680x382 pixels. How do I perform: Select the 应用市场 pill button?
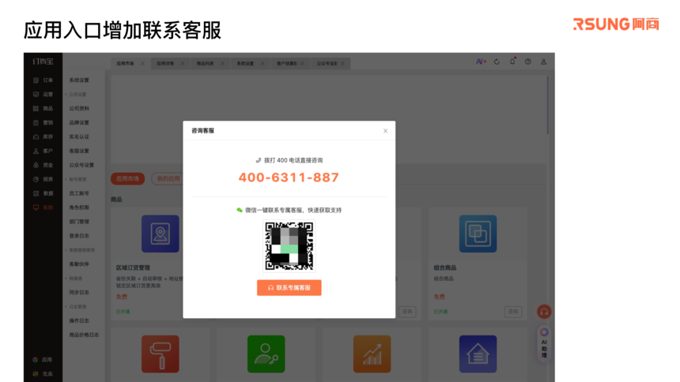pos(127,178)
